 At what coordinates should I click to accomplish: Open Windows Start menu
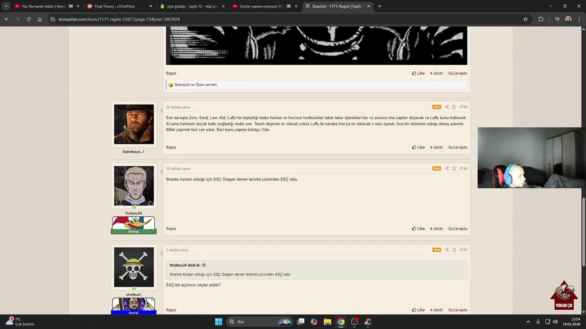[218, 322]
